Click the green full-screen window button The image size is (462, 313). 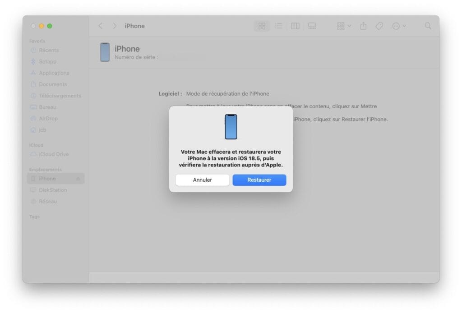tap(50, 26)
